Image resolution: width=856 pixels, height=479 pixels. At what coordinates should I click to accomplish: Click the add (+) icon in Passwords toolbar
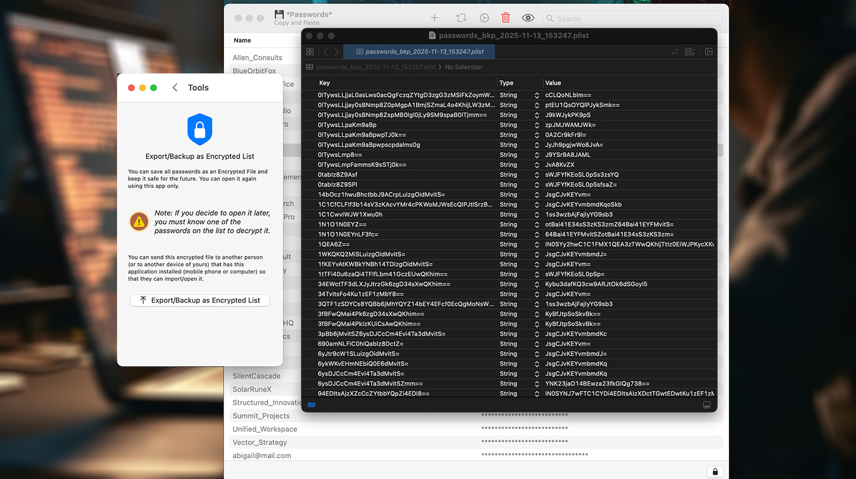[x=434, y=18]
